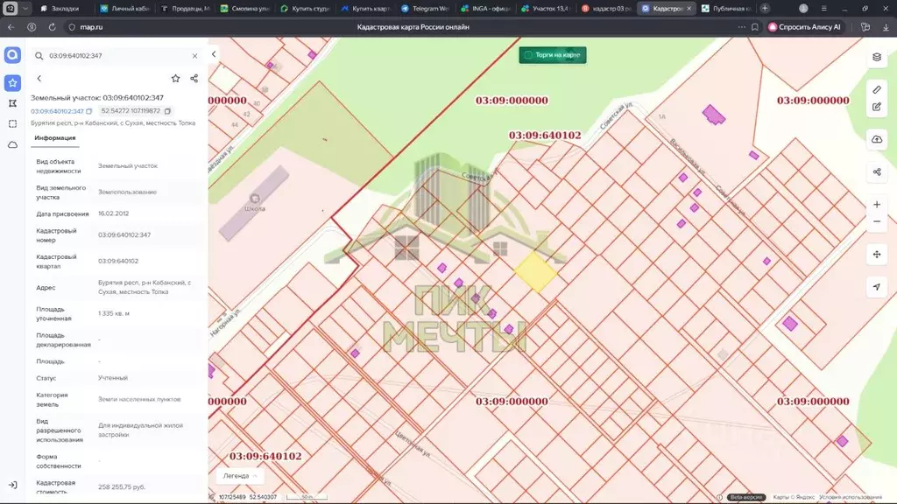Click the cadastral number link 03:09:640102:347
Screen dimensions: 897x504
pos(57,111)
